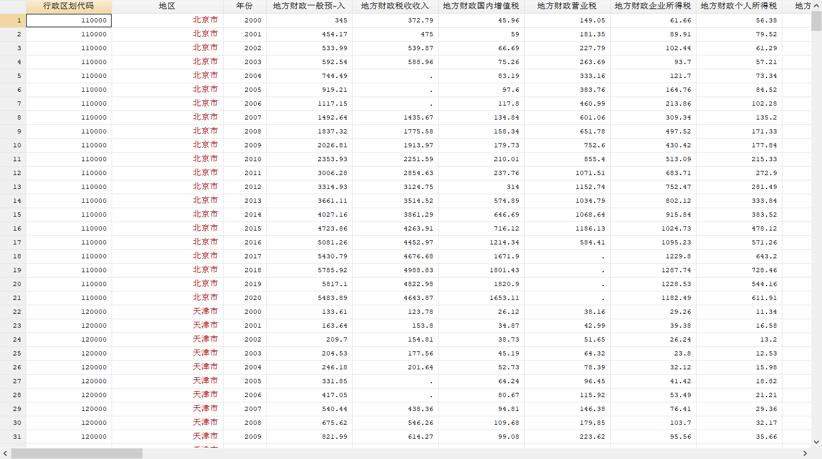The image size is (822, 459).
Task: Select the cell with value 584.41
Action: [x=567, y=242]
